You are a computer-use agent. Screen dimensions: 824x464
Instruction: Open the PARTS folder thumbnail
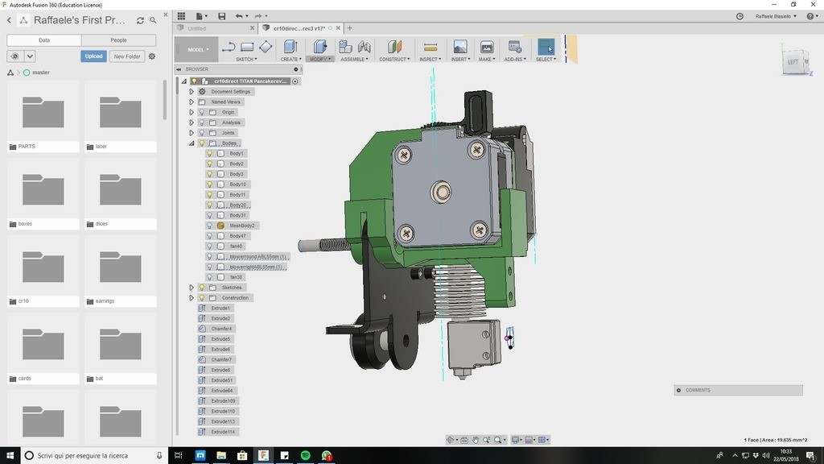[x=43, y=112]
